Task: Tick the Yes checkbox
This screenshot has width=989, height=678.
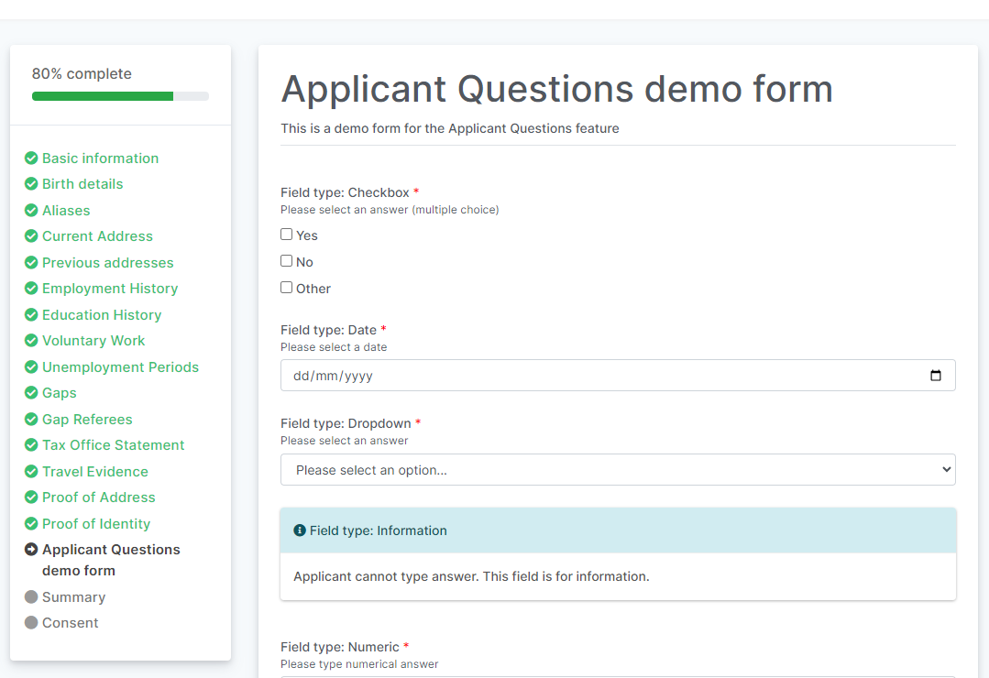Action: pos(286,235)
